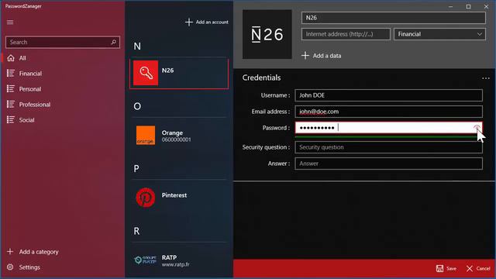This screenshot has width=496, height=279.
Task: Select the N26 account entry
Action: tap(179, 73)
